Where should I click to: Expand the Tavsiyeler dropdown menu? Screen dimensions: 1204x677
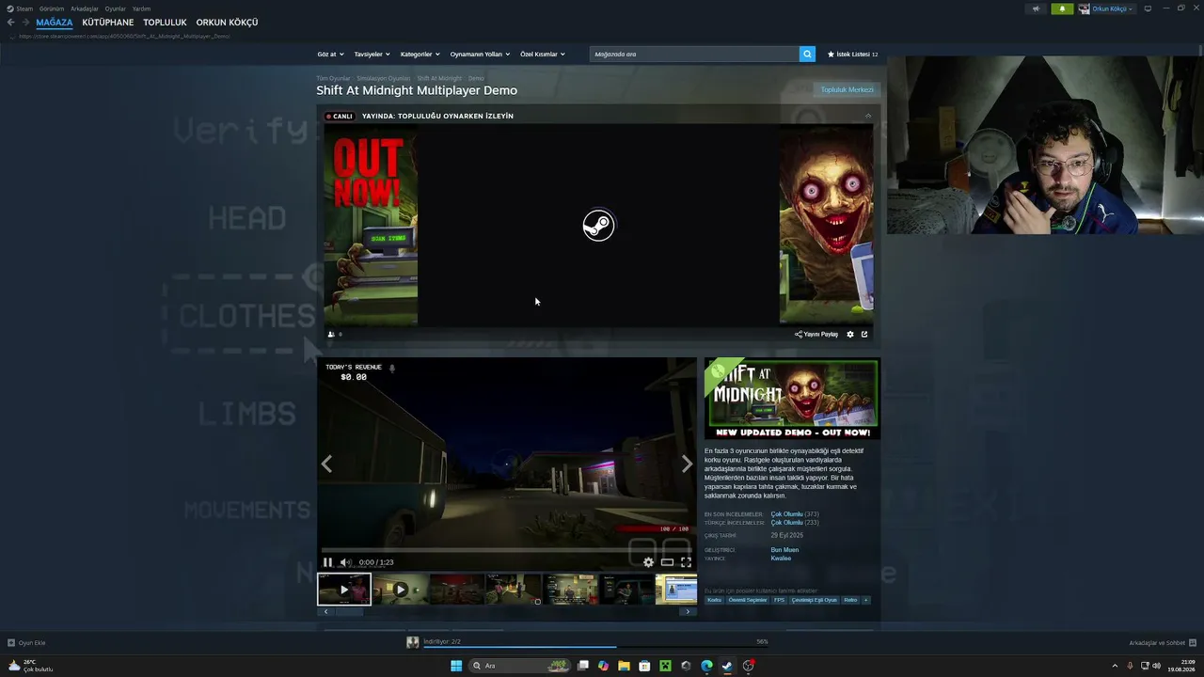point(372,55)
